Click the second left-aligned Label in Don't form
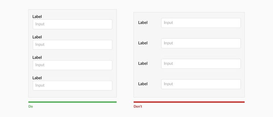The image size is (273, 117). click(143, 43)
